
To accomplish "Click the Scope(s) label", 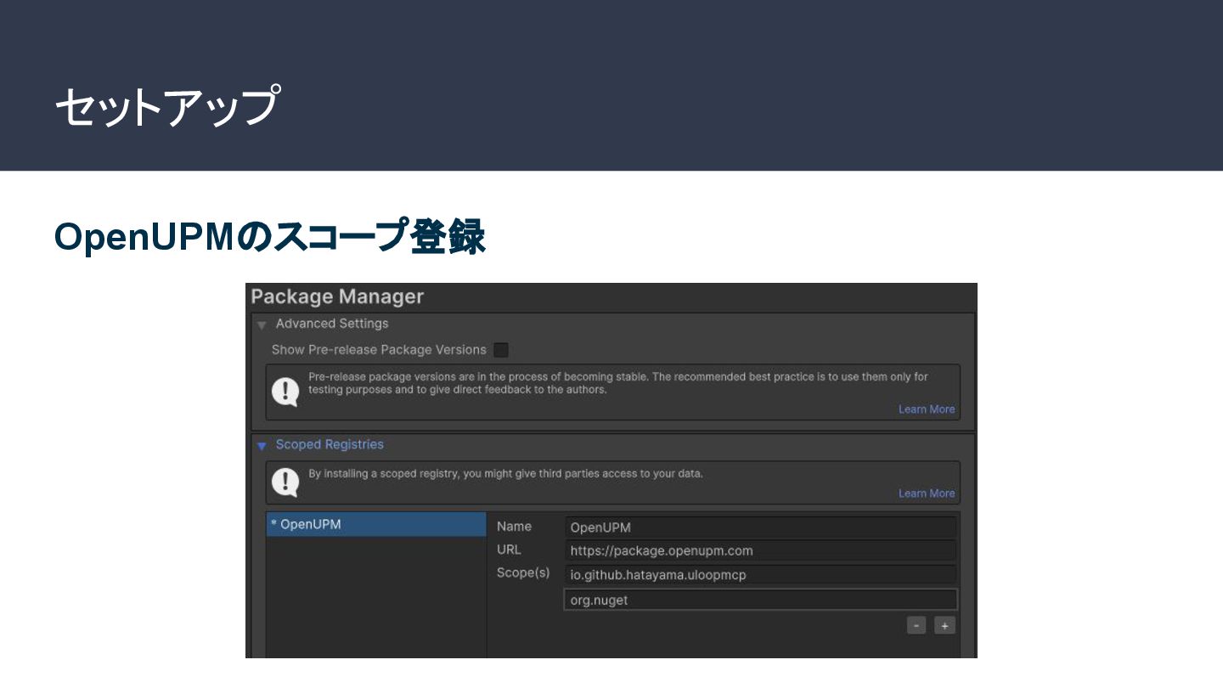I will 523,572.
